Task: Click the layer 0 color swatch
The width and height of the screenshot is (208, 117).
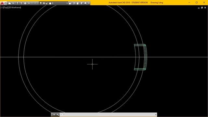Action: [x=50, y=3]
